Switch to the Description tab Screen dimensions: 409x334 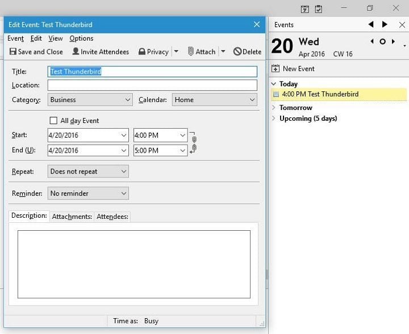point(29,216)
